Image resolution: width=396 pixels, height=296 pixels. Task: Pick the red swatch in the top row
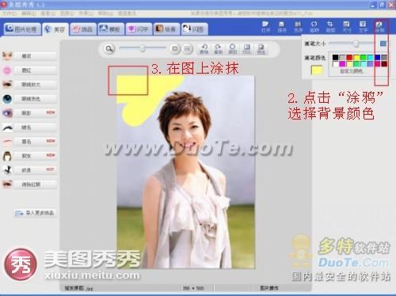pos(349,58)
